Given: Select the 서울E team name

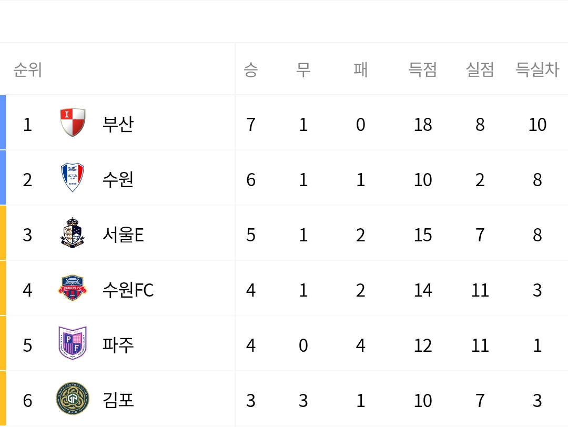Looking at the screenshot, I should tap(123, 235).
